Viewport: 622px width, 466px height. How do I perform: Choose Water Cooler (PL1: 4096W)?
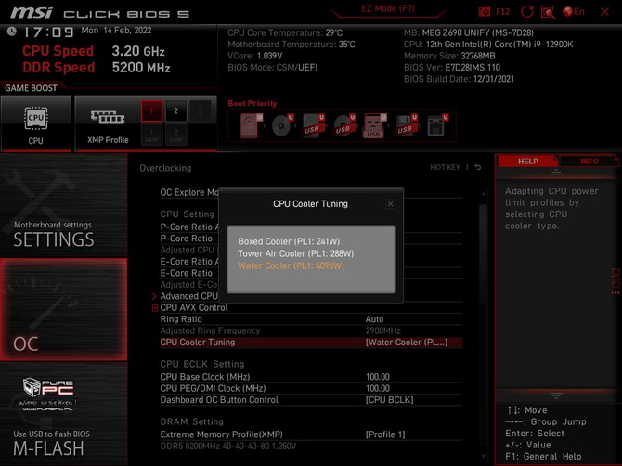291,265
